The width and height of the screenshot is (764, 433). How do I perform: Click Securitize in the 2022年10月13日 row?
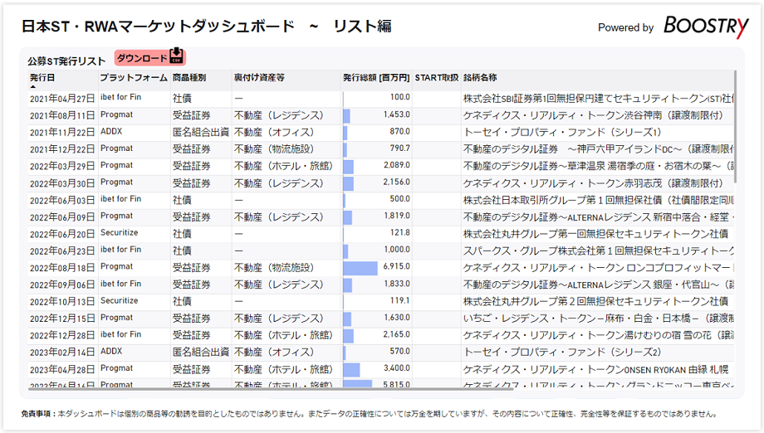click(119, 300)
